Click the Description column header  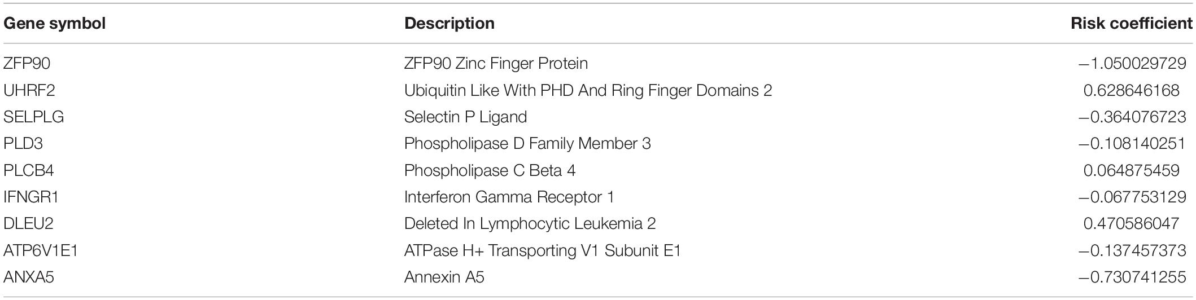(x=449, y=24)
